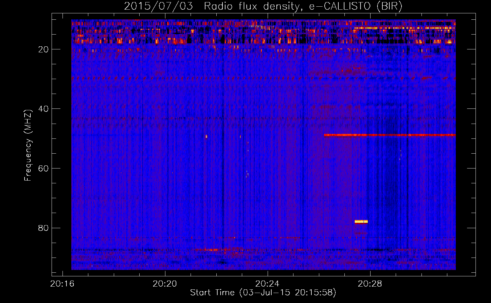
Task: Click the small bright spot near 49 MHz around 20:21
Action: tap(207, 136)
